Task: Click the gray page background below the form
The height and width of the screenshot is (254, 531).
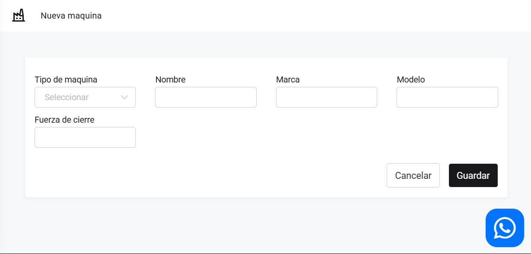Action: tap(216, 225)
